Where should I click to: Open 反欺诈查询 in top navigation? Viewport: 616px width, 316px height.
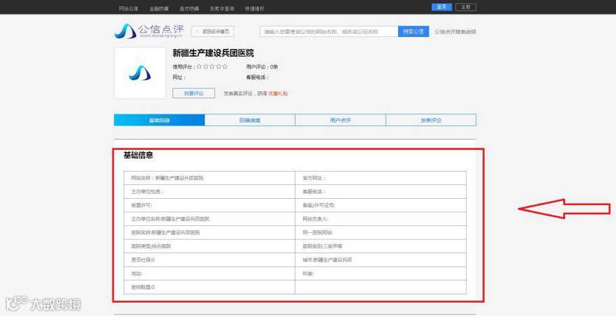point(222,8)
